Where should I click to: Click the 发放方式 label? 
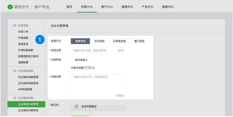(x=56, y=41)
